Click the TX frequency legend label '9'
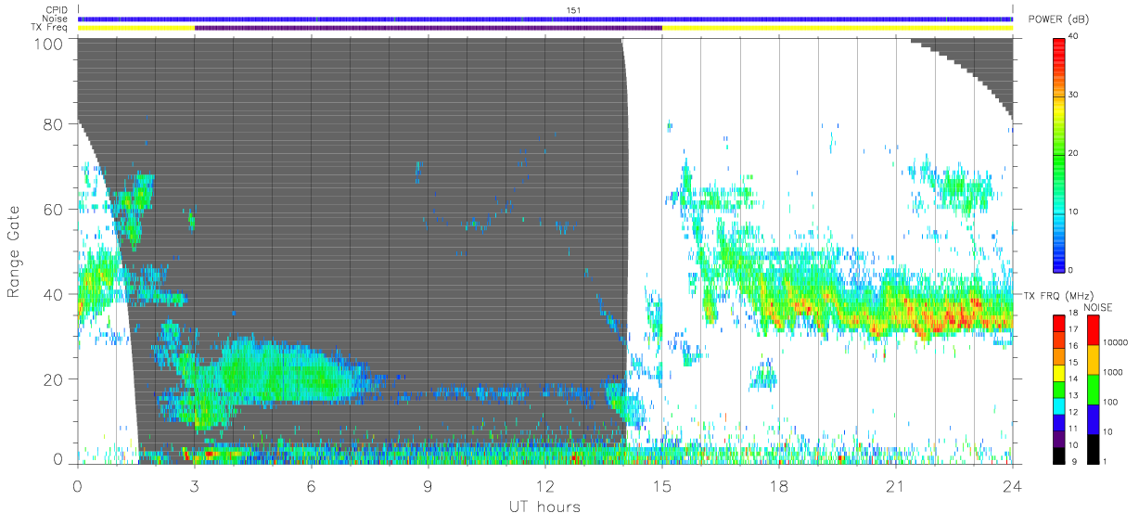The image size is (1139, 526). [x=1074, y=460]
